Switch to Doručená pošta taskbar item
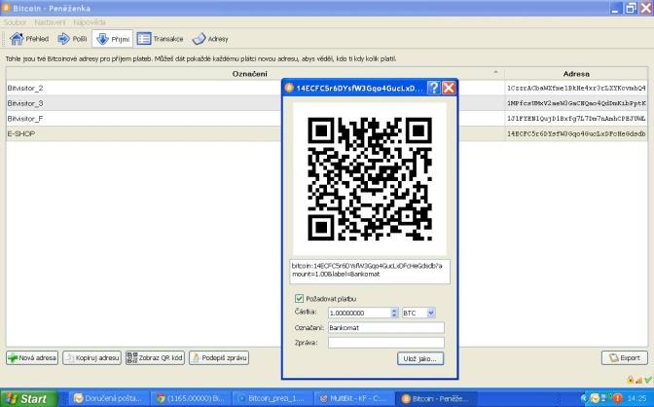Image resolution: width=654 pixels, height=407 pixels. point(108,398)
